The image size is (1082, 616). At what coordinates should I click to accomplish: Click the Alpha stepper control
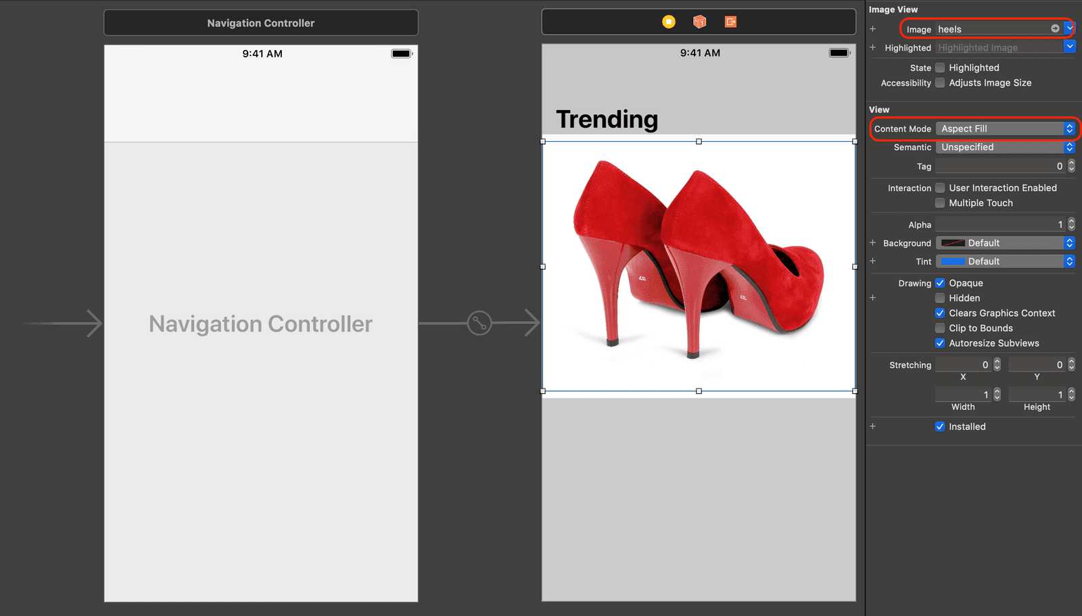(x=1071, y=224)
